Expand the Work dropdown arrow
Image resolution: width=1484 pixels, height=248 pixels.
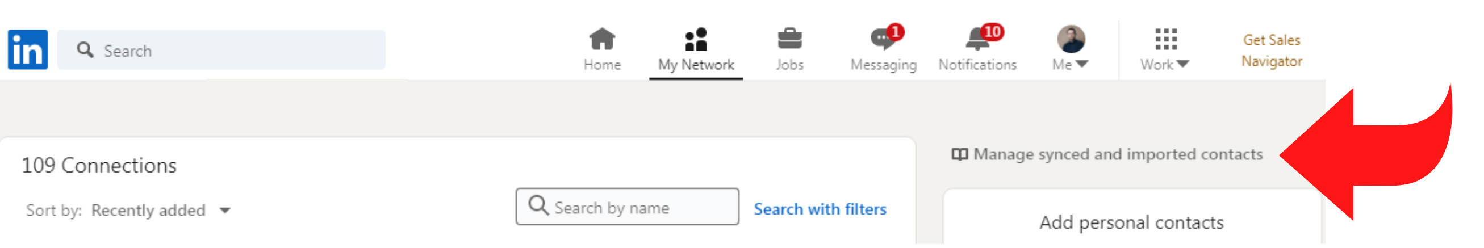pos(1182,64)
